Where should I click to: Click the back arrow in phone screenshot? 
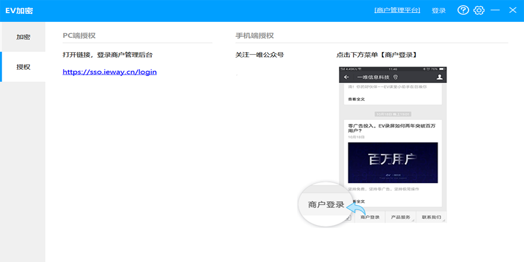click(347, 77)
